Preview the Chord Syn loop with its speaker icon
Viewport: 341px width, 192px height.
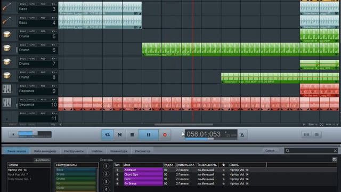coord(117,174)
